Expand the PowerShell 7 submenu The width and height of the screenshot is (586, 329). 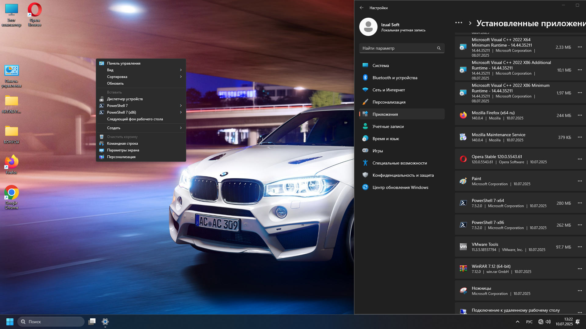pyautogui.click(x=141, y=106)
